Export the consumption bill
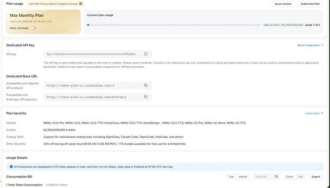The width and height of the screenshot is (330, 188). tap(316, 177)
